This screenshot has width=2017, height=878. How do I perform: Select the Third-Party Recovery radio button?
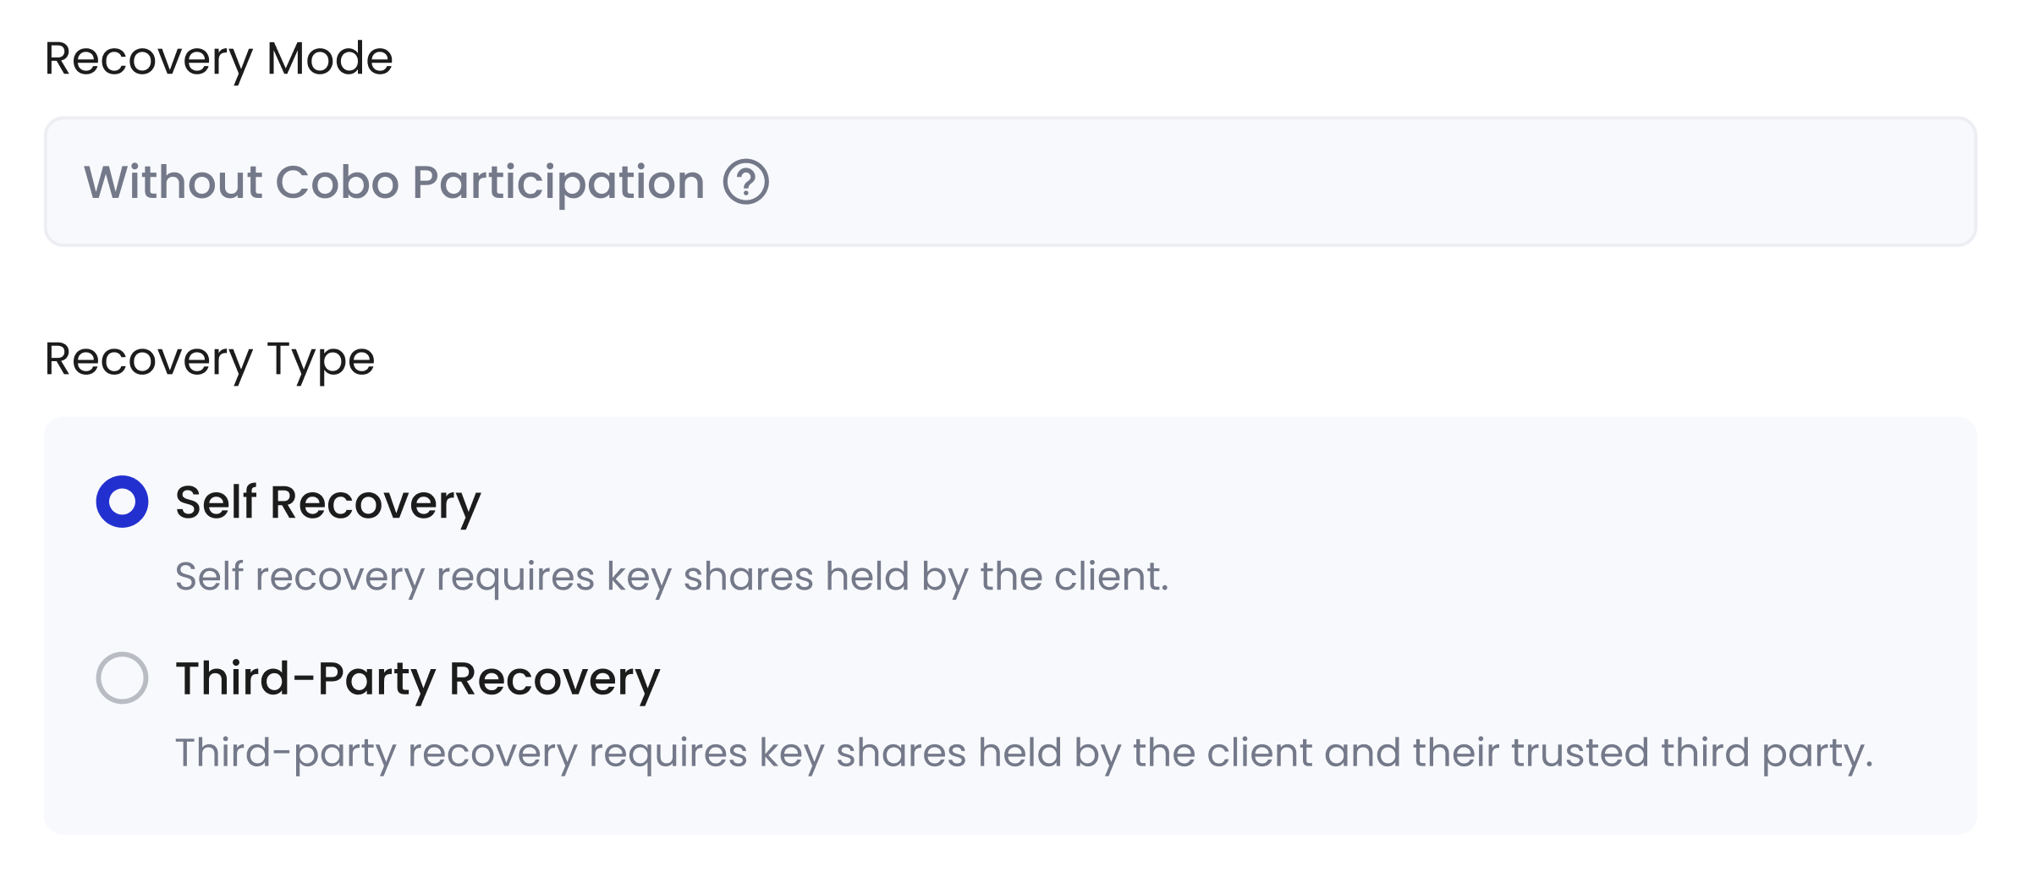(x=122, y=678)
